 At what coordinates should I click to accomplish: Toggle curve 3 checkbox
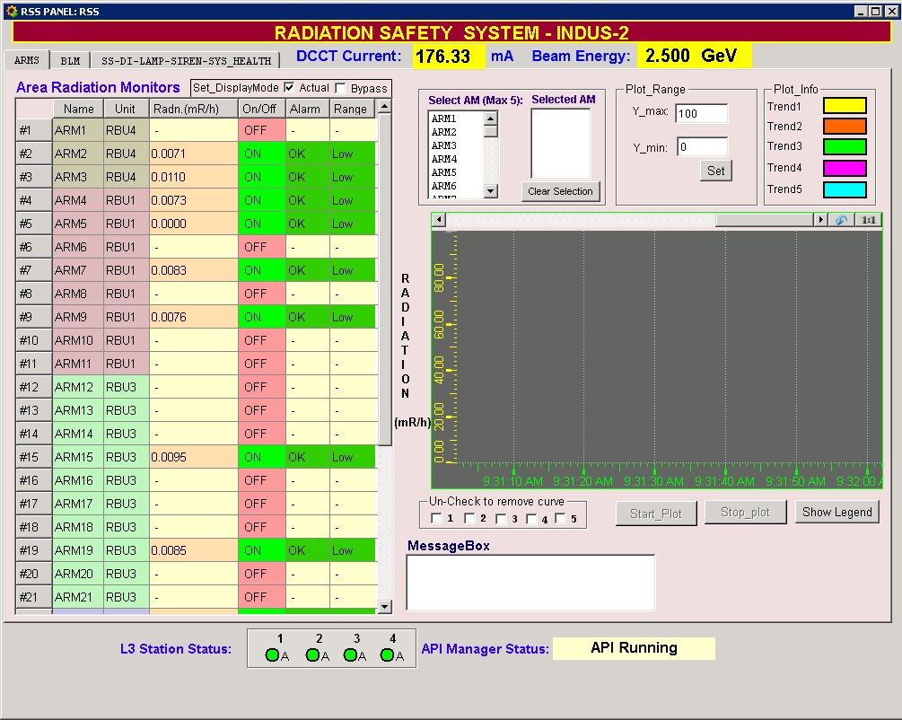click(x=501, y=519)
